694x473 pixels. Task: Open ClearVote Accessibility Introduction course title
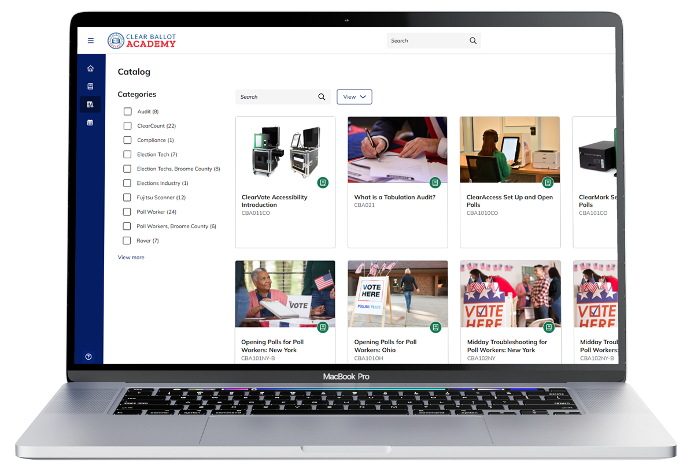coord(274,201)
